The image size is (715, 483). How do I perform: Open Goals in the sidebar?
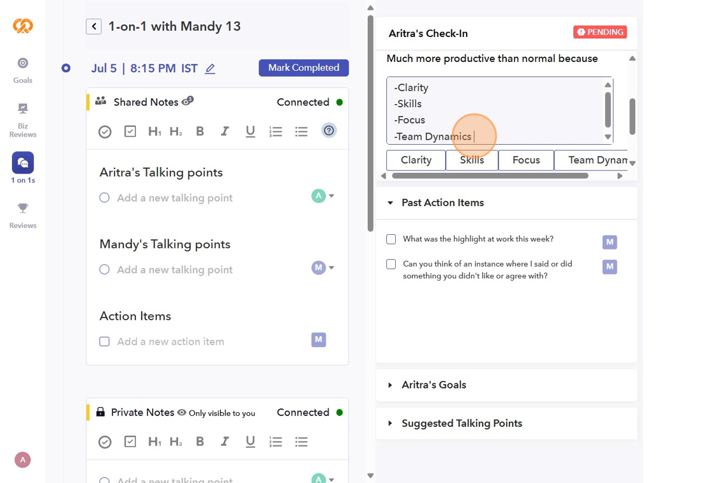tap(23, 71)
